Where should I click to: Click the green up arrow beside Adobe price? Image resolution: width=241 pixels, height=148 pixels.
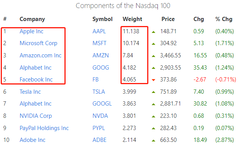[153, 140]
